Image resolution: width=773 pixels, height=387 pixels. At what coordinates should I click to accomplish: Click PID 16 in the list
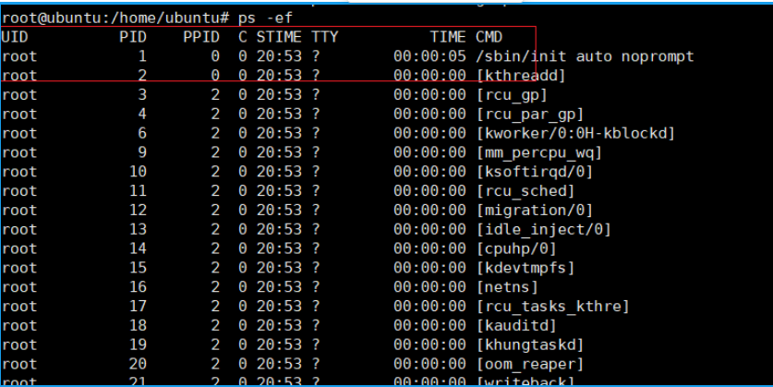pyautogui.click(x=138, y=287)
